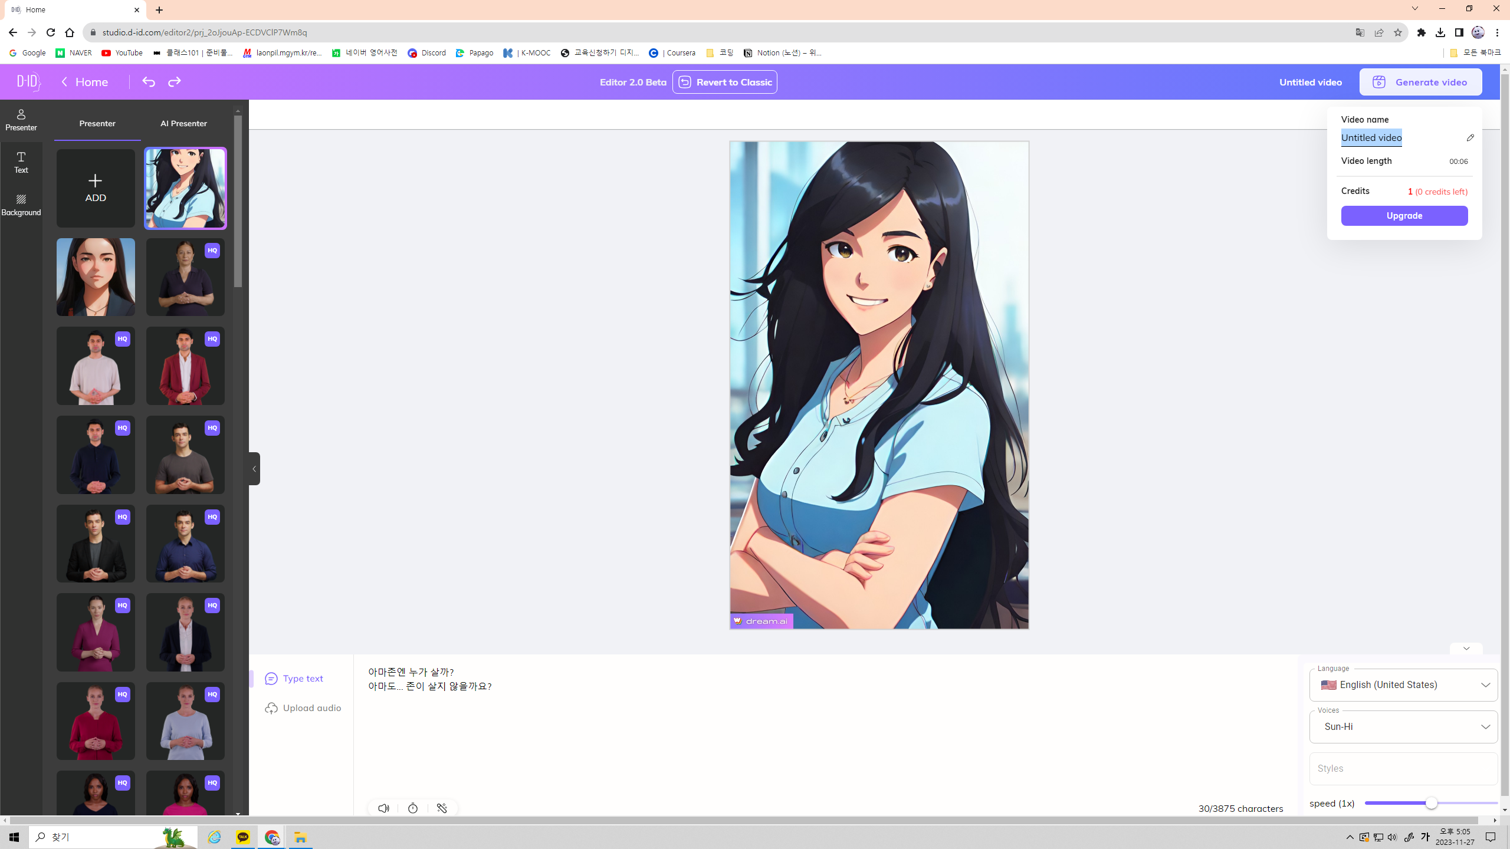Open the Discord bookmark

[x=426, y=53]
